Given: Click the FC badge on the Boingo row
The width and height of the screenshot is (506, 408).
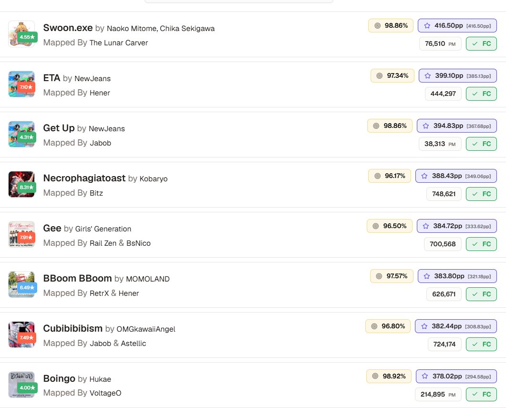Looking at the screenshot, I should click(481, 395).
